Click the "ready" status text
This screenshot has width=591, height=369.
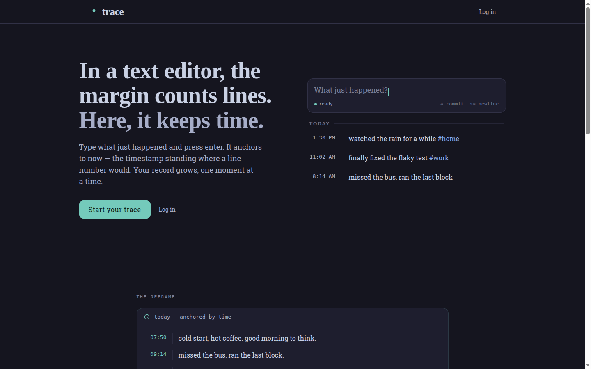(x=326, y=104)
